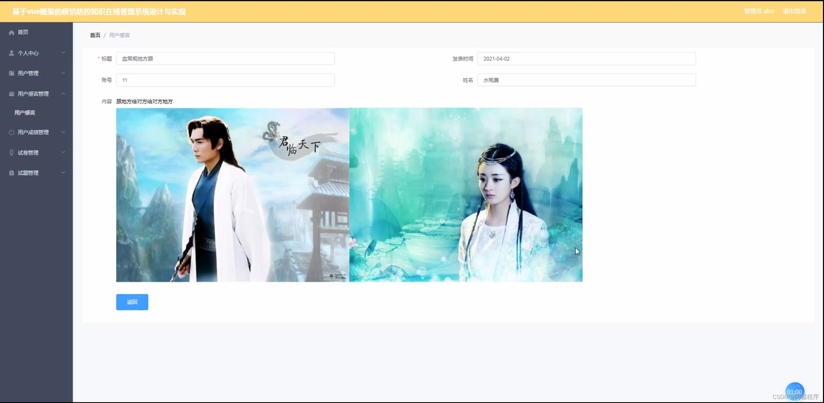Collapse the 用户感言管理 submenu arrow
Image resolution: width=824 pixels, height=403 pixels.
click(x=63, y=93)
